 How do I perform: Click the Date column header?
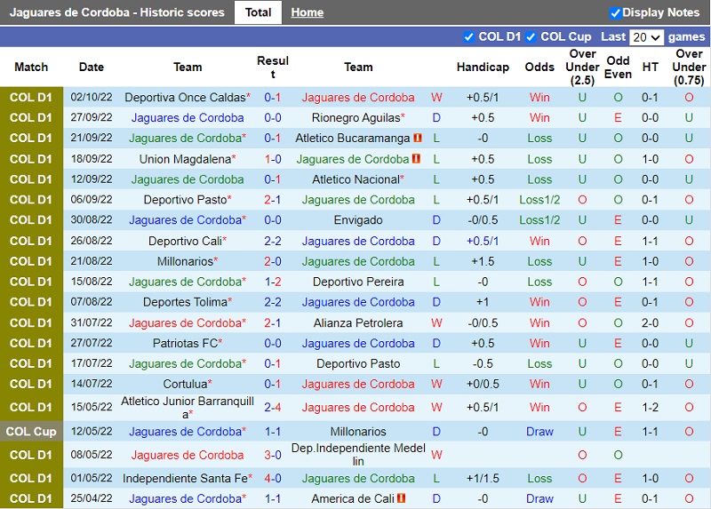click(x=92, y=68)
